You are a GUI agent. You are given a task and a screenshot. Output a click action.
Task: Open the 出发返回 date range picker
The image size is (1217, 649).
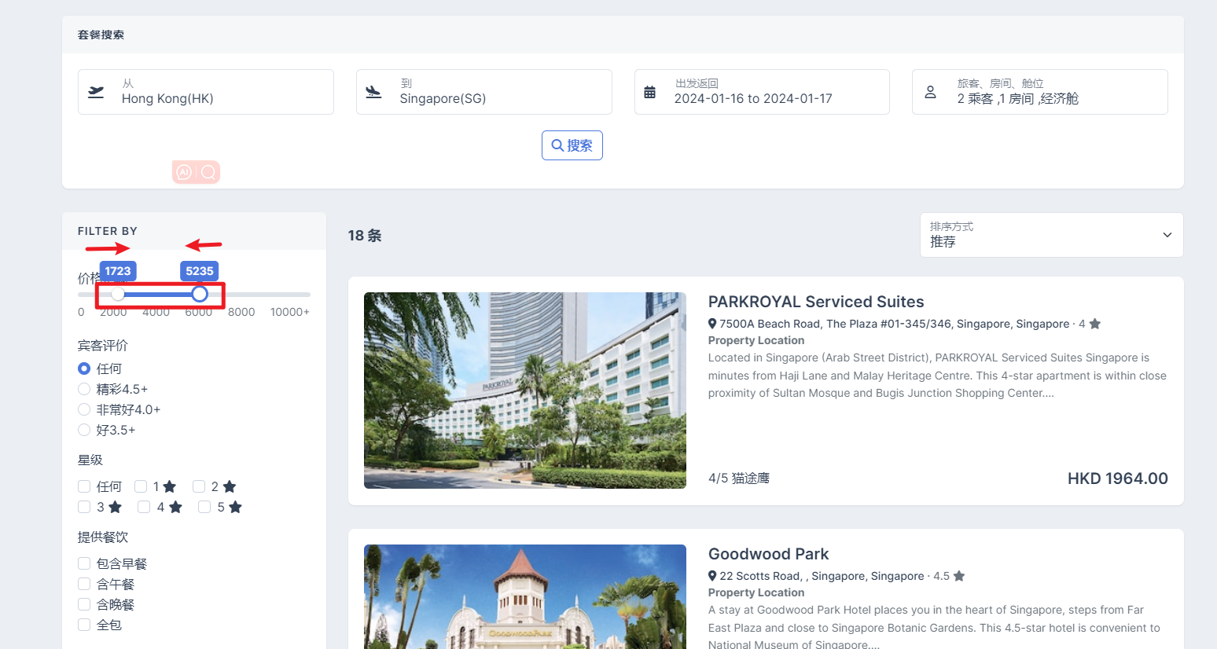click(761, 92)
